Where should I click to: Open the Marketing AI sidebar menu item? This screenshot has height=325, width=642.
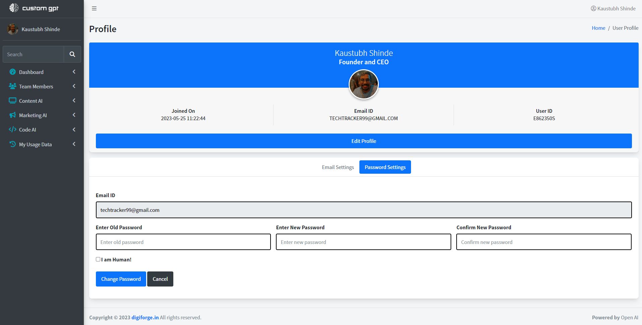pos(42,115)
